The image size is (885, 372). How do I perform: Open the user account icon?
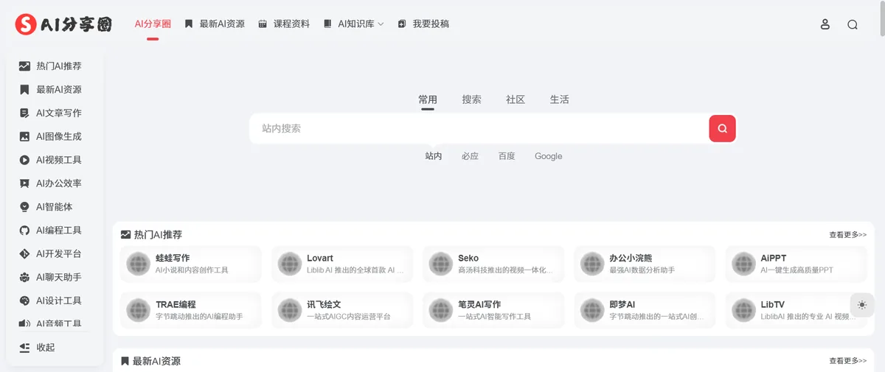point(825,24)
